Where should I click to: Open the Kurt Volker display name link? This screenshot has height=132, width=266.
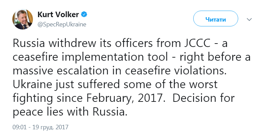[x=58, y=15]
